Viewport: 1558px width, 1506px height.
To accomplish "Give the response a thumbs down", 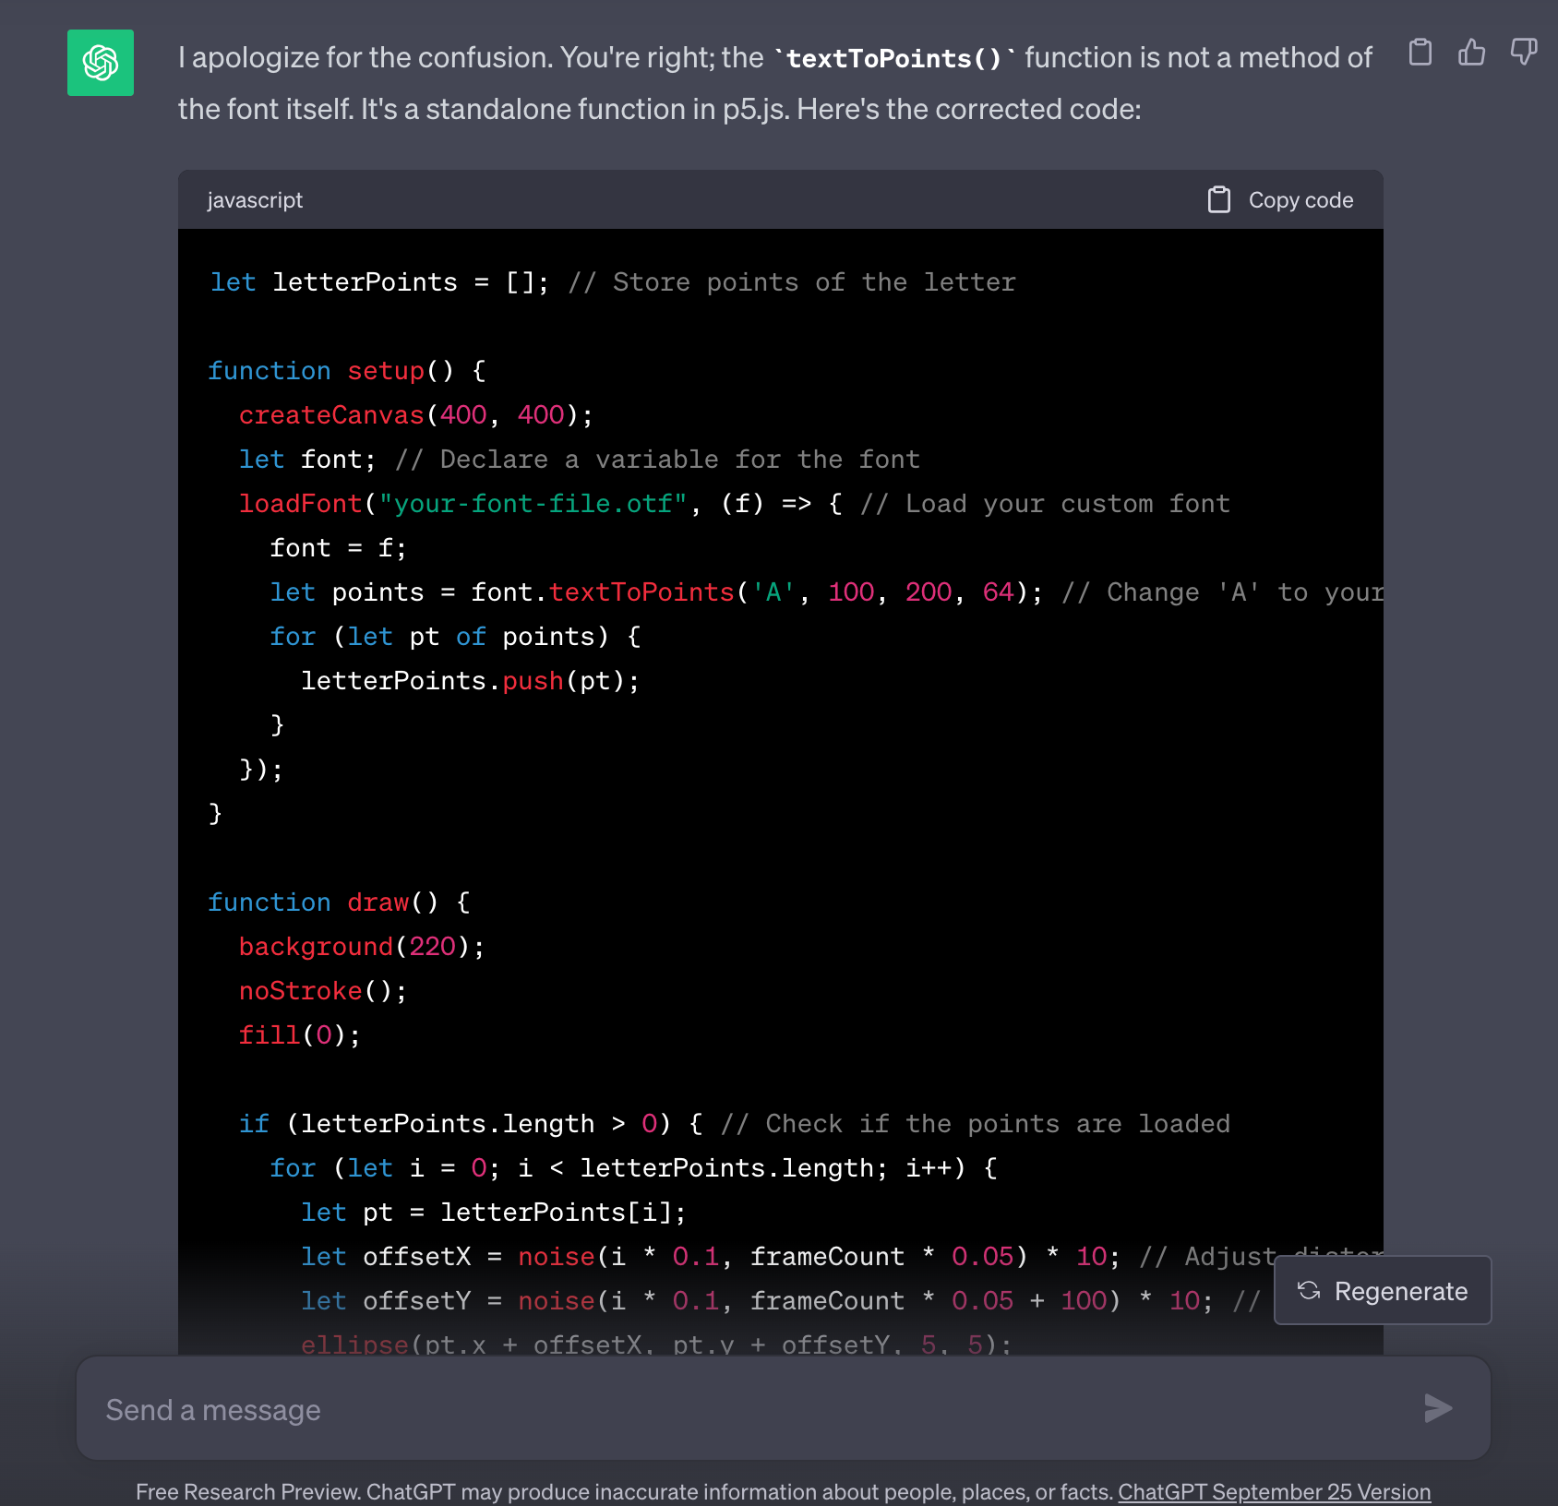I will (1524, 53).
